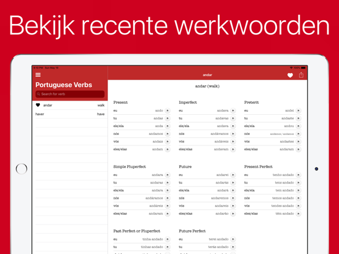Screen dimensions: 339x254
Task: Play audio for Preterit nós row
Action: [x=298, y=134]
